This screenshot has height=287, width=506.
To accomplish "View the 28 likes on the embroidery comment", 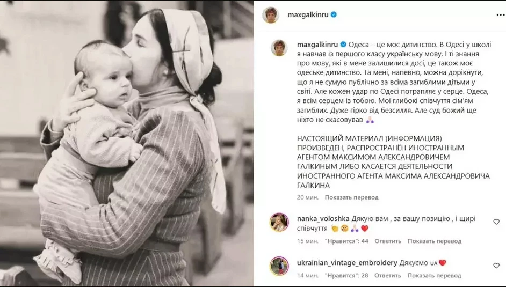I will pyautogui.click(x=346, y=275).
